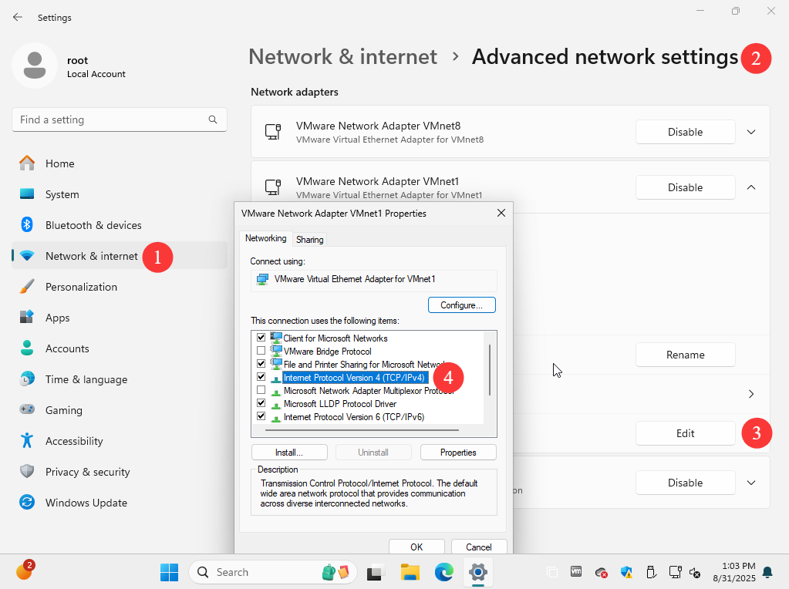This screenshot has height=589, width=789.
Task: Open File Explorer from the taskbar
Action: click(410, 572)
